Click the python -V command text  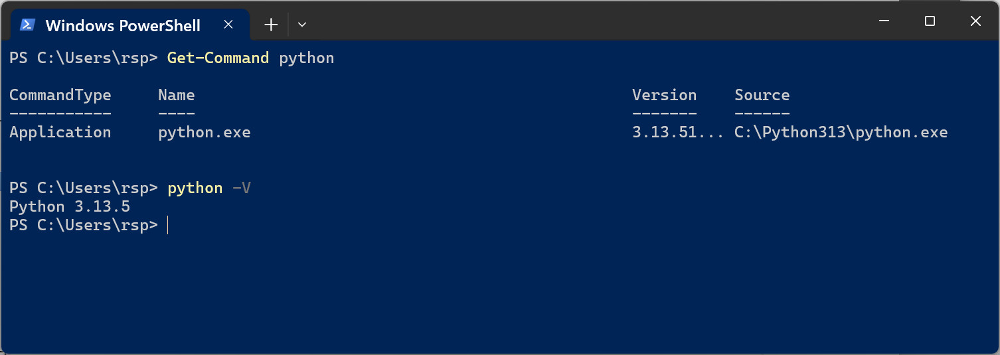click(x=209, y=188)
